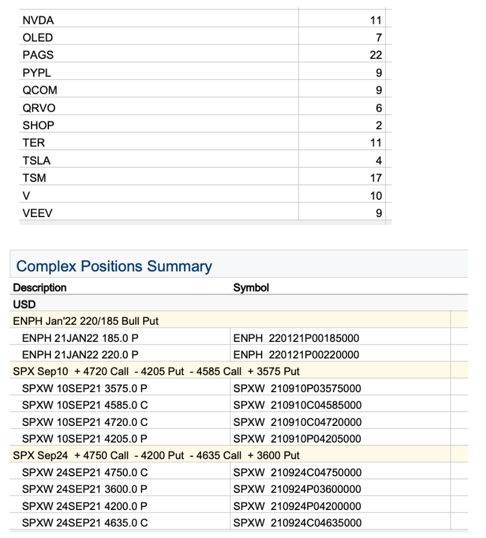Select symbol ENPH 220121P00220000
Viewport: 486px width, 538px height.
(x=296, y=355)
